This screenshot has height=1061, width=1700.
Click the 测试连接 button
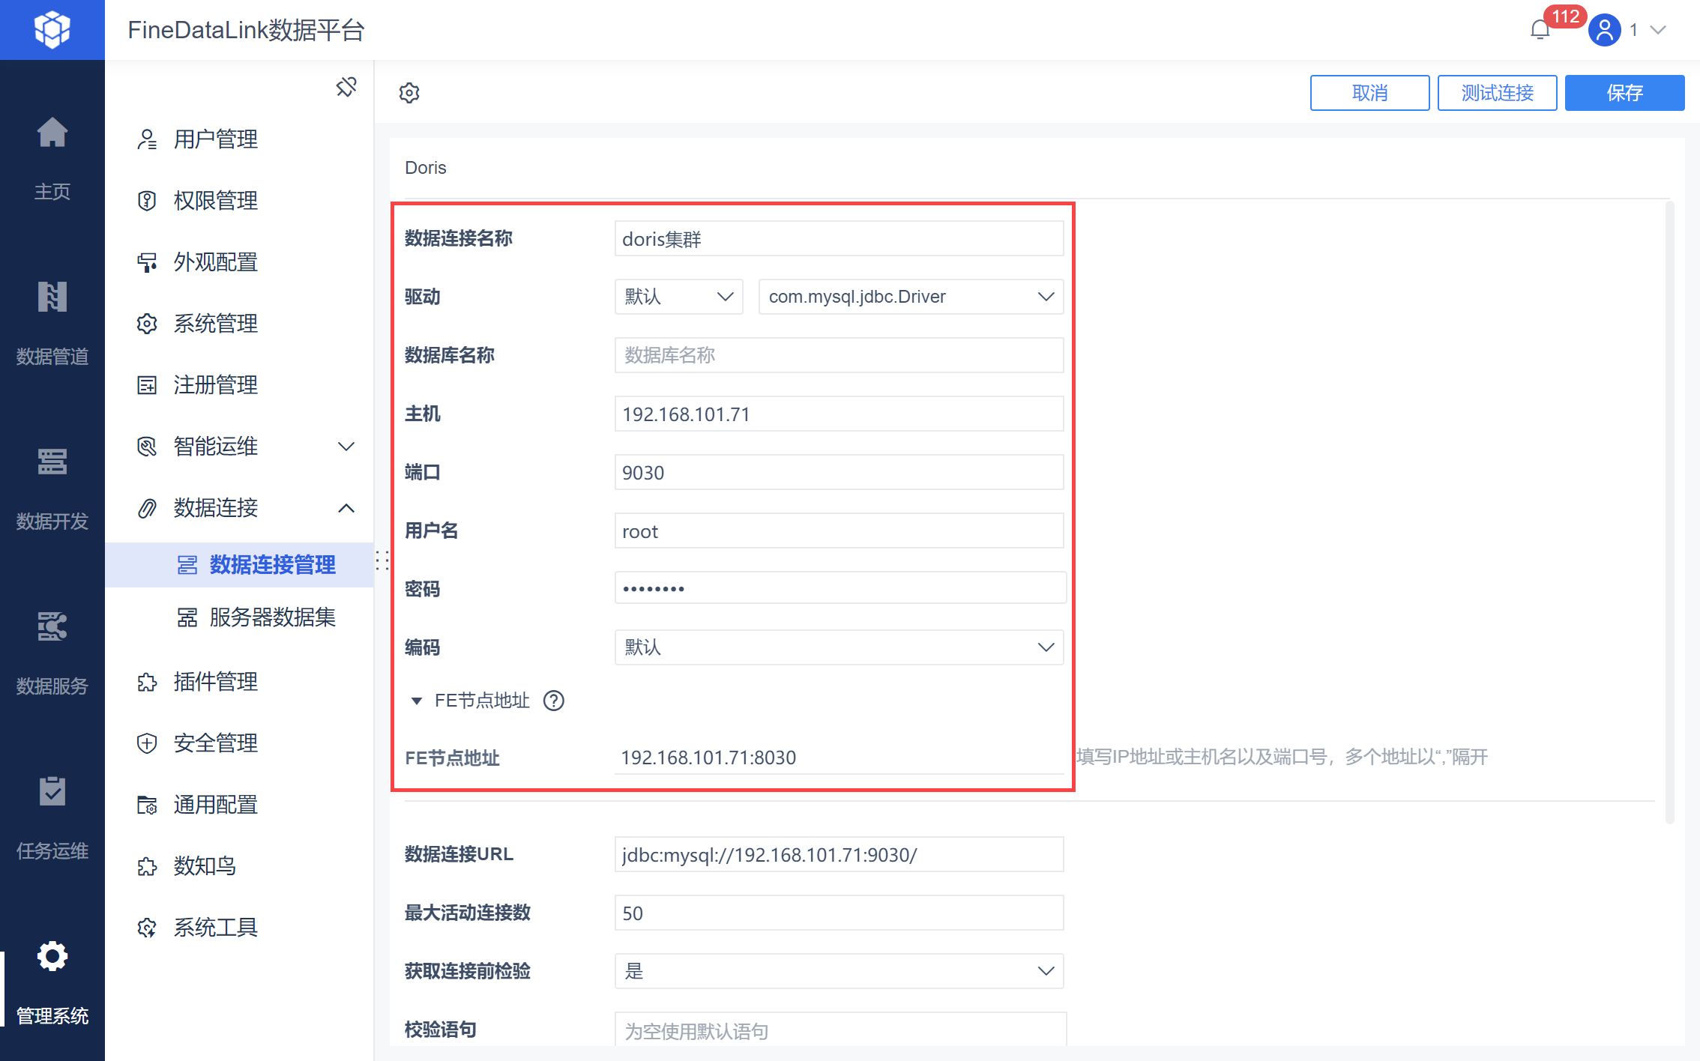[x=1497, y=93]
